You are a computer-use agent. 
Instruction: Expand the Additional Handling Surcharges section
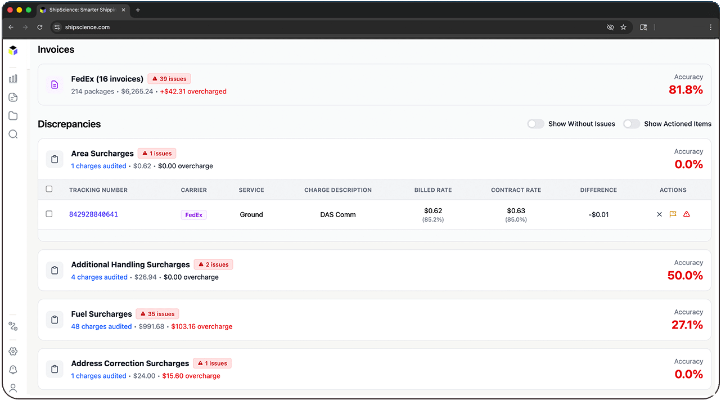click(x=130, y=264)
